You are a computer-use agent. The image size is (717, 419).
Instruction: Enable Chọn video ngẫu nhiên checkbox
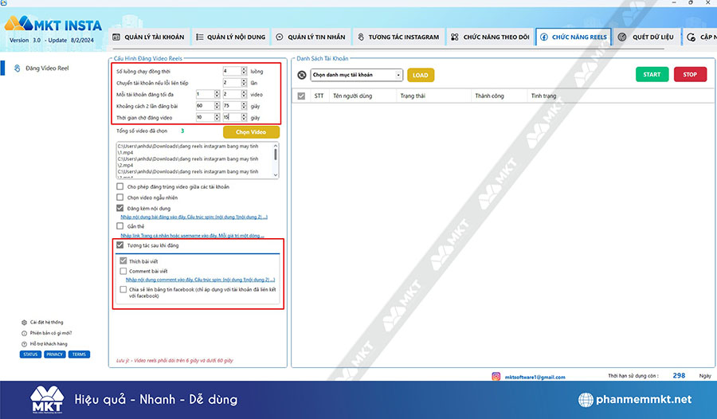coord(119,198)
